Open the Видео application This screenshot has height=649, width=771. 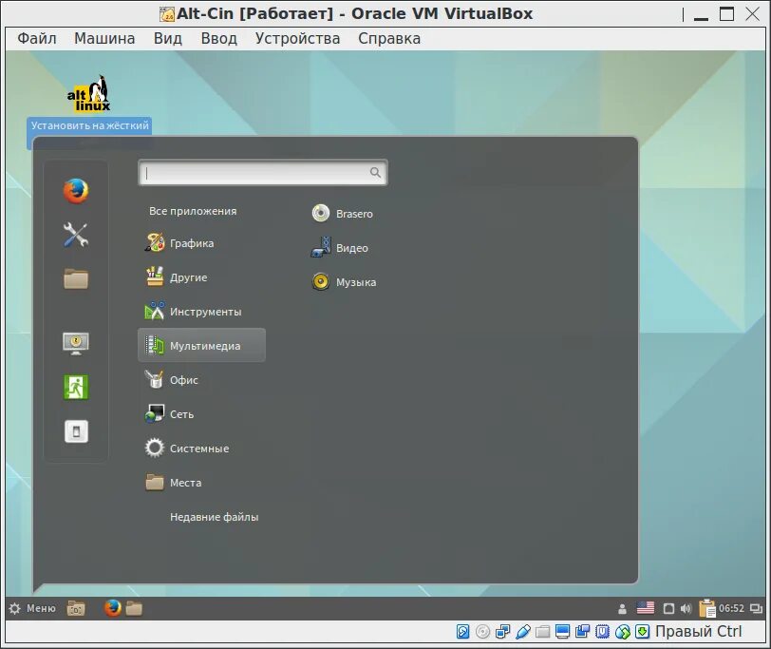[340, 248]
